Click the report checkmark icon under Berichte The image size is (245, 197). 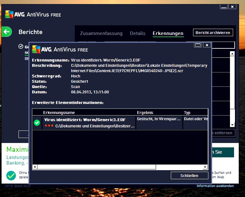[x=21, y=47]
